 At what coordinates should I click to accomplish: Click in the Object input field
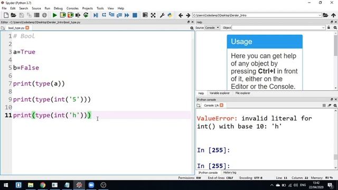point(277,27)
